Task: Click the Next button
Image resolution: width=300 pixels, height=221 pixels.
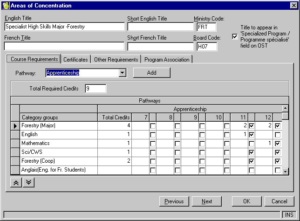Action: coord(207,201)
